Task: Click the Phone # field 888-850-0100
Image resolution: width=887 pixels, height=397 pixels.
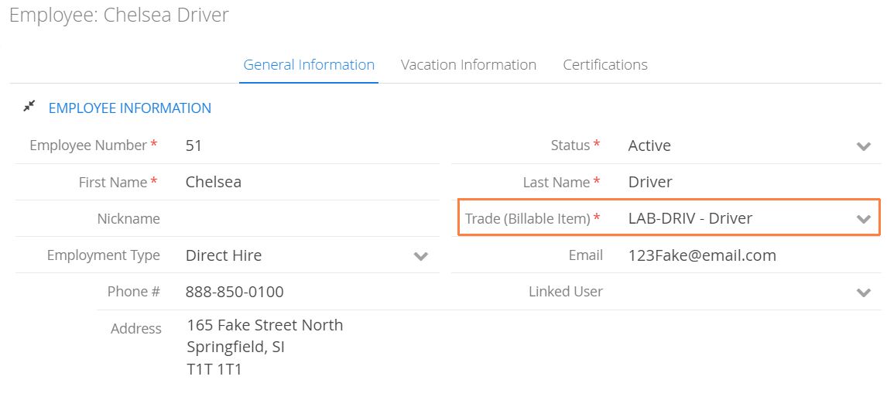Action: [310, 292]
